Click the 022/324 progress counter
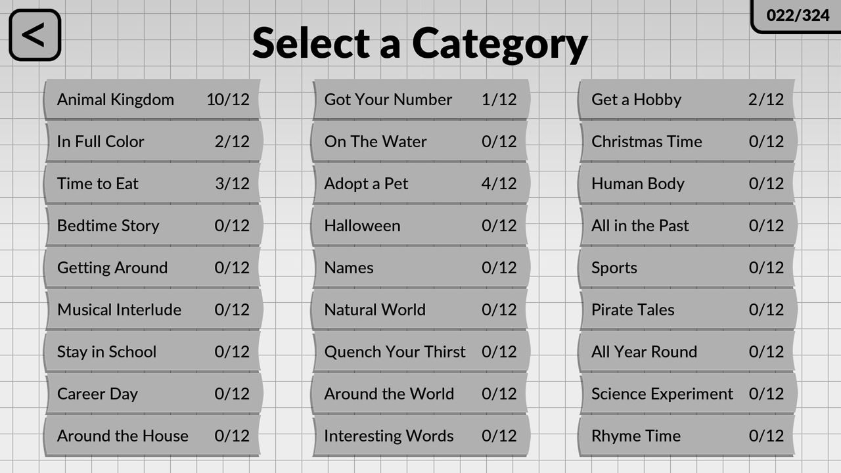 pos(798,15)
